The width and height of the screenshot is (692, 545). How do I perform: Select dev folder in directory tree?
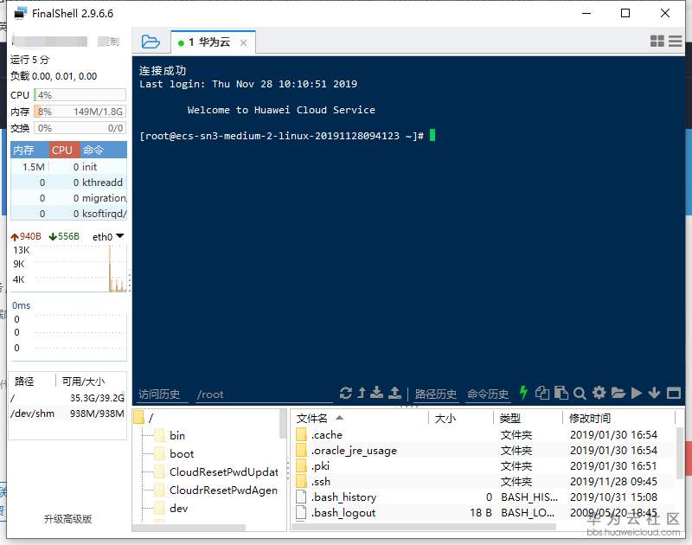pyautogui.click(x=171, y=508)
